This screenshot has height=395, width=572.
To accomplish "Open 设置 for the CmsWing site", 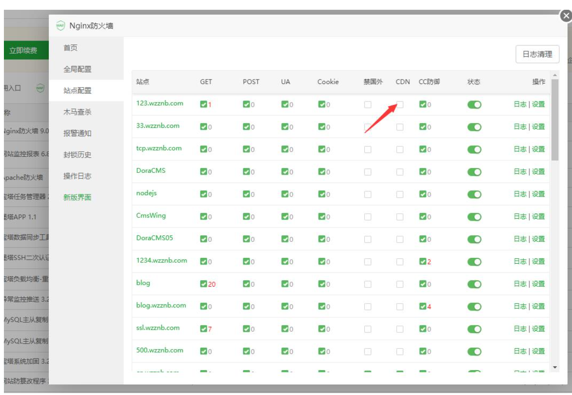I will click(x=538, y=216).
